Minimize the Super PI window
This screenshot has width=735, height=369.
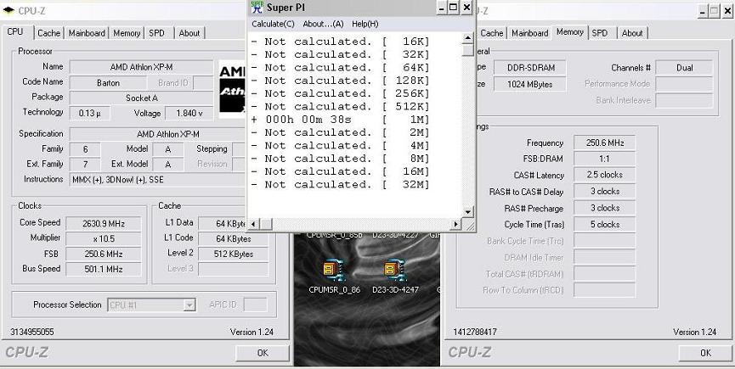coord(442,8)
